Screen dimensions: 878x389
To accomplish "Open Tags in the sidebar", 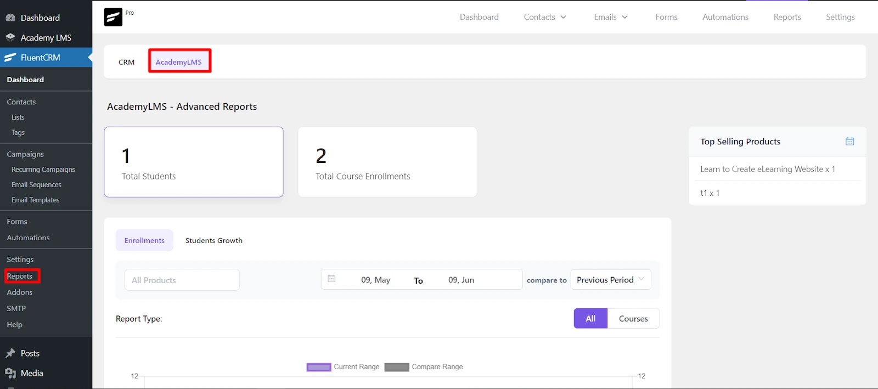I will (x=18, y=133).
